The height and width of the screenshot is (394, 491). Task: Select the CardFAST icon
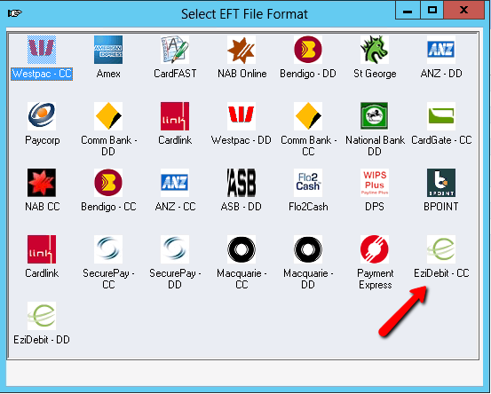pyautogui.click(x=175, y=50)
